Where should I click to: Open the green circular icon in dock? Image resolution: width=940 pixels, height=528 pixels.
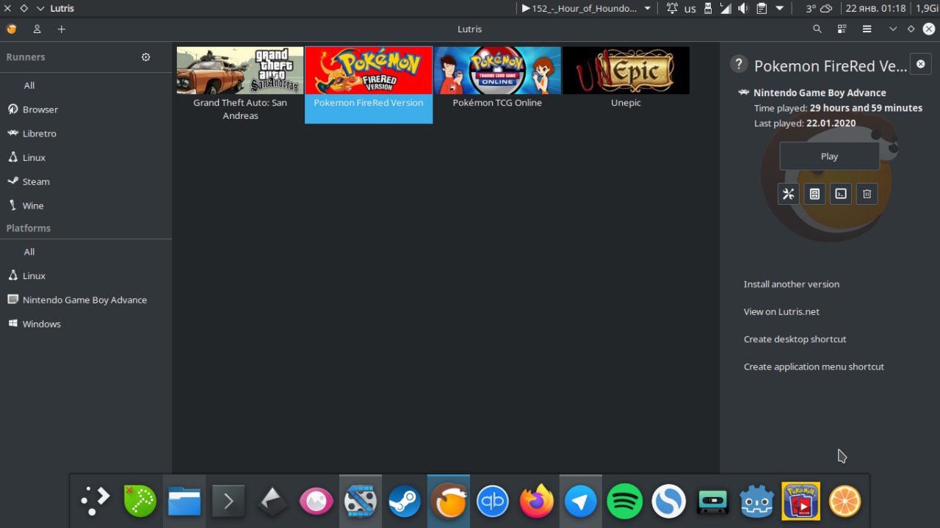pos(140,501)
